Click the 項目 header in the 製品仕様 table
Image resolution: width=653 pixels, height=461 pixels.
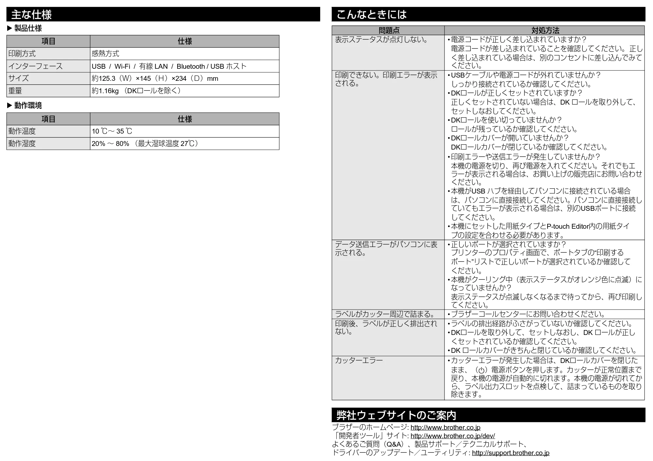pyautogui.click(x=48, y=41)
